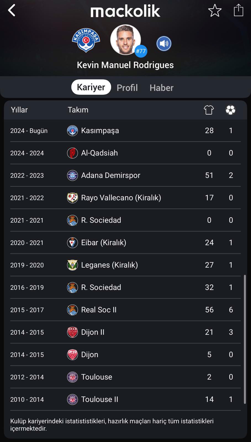251x442 pixels.
Task: Select the Kariyer tab
Action: [91, 87]
